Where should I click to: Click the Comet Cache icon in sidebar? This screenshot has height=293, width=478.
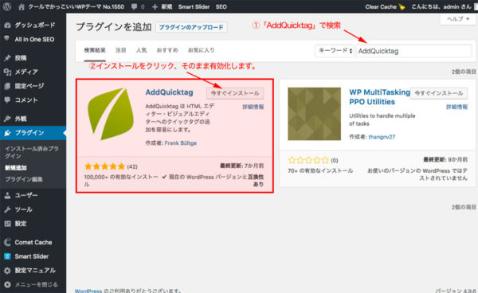point(8,242)
